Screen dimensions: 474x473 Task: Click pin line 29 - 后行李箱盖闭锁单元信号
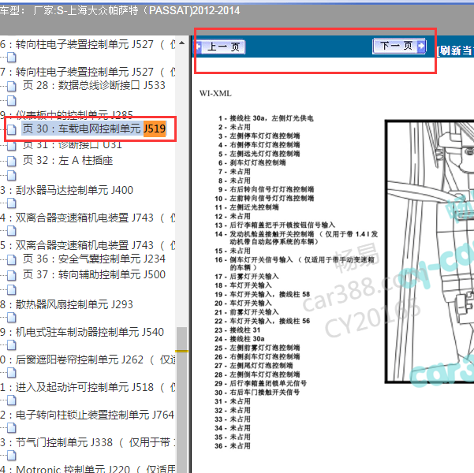(x=260, y=384)
